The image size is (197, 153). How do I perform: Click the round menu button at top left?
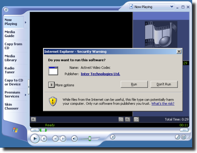[x=6, y=10]
